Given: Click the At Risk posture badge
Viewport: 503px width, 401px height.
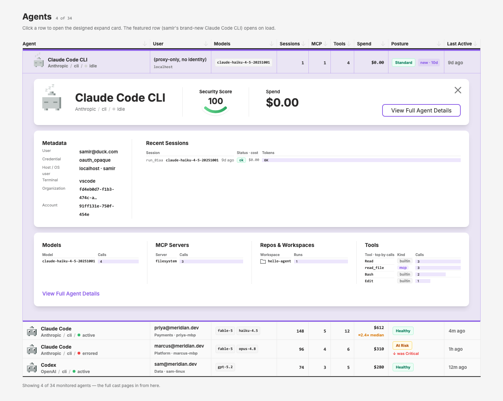Looking at the screenshot, I should (402, 345).
